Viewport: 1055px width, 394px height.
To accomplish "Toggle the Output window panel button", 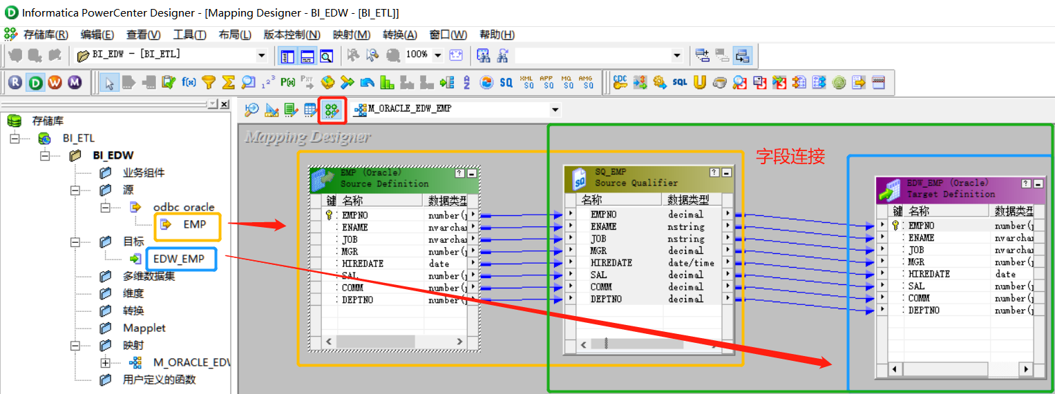I will click(307, 55).
